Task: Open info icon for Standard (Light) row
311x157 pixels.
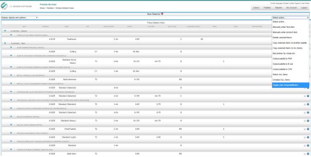Action: (x=308, y=137)
